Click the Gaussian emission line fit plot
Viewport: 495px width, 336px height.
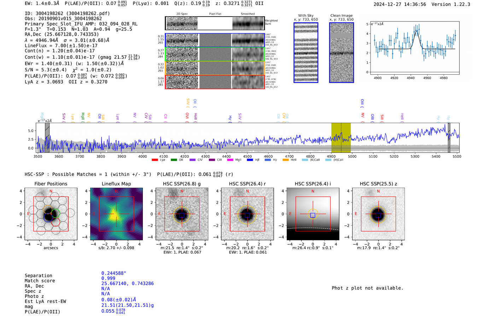[x=414, y=48]
